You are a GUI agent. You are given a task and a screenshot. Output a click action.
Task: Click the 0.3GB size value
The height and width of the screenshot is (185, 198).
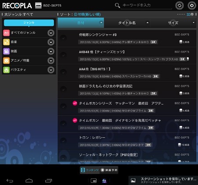tap(186, 76)
